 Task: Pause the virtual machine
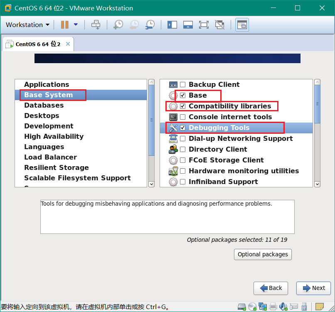pos(65,25)
